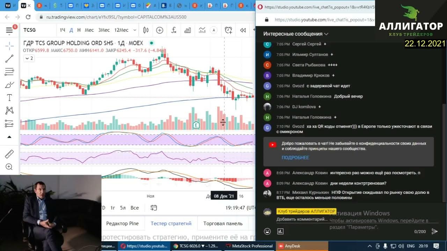The image size is (447, 251).
Task: Click the earnings E marker on the chart
Action: pos(196,125)
